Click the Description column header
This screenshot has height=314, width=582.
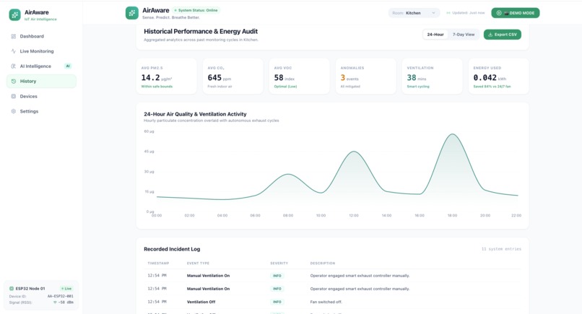323,263
